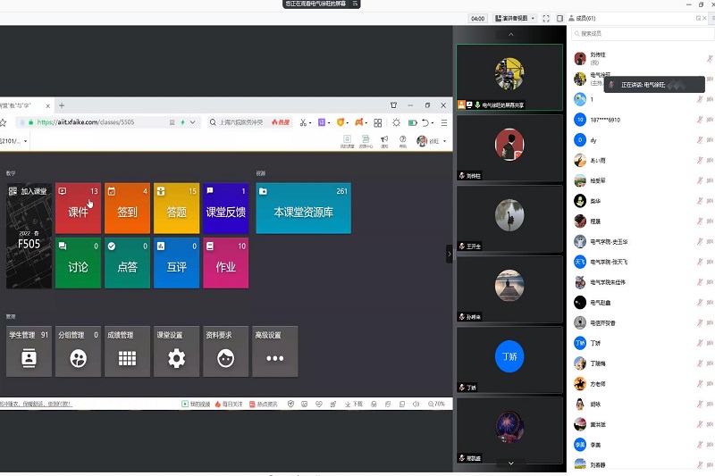Collapse video strip using the side arrow

pyautogui.click(x=450, y=255)
